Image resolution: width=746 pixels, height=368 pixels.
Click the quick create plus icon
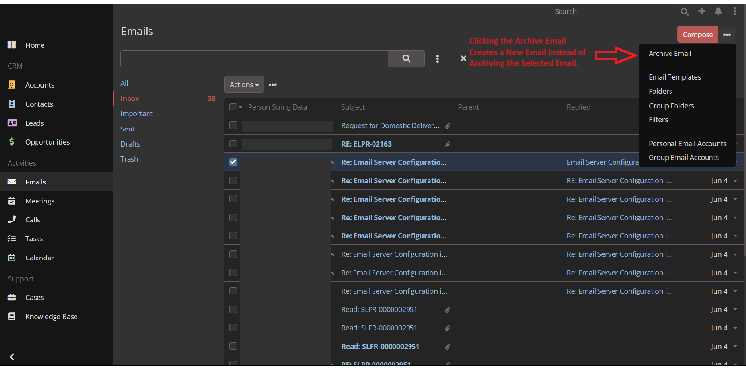pyautogui.click(x=702, y=11)
